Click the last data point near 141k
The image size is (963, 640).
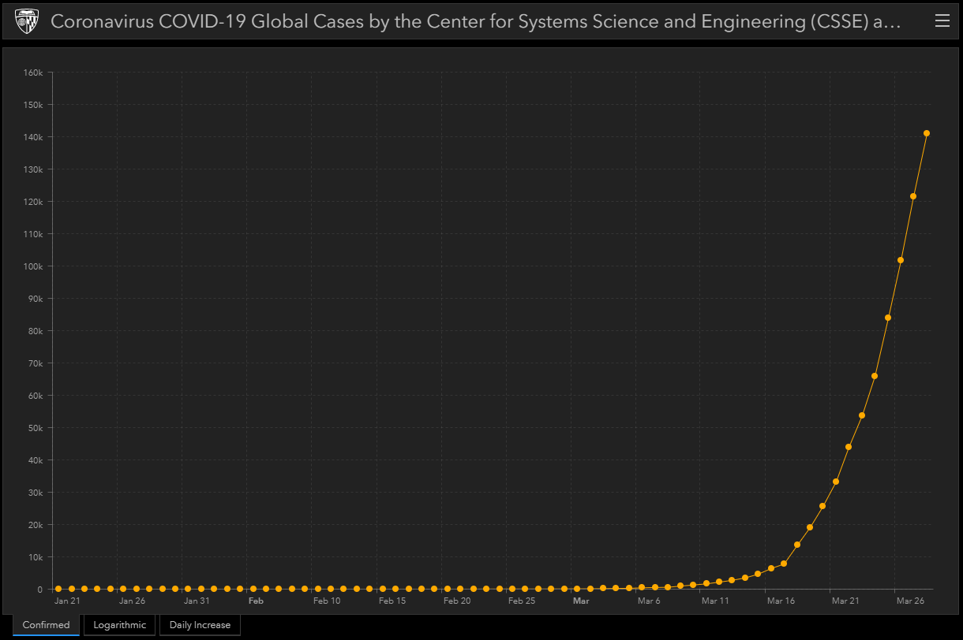coord(927,133)
